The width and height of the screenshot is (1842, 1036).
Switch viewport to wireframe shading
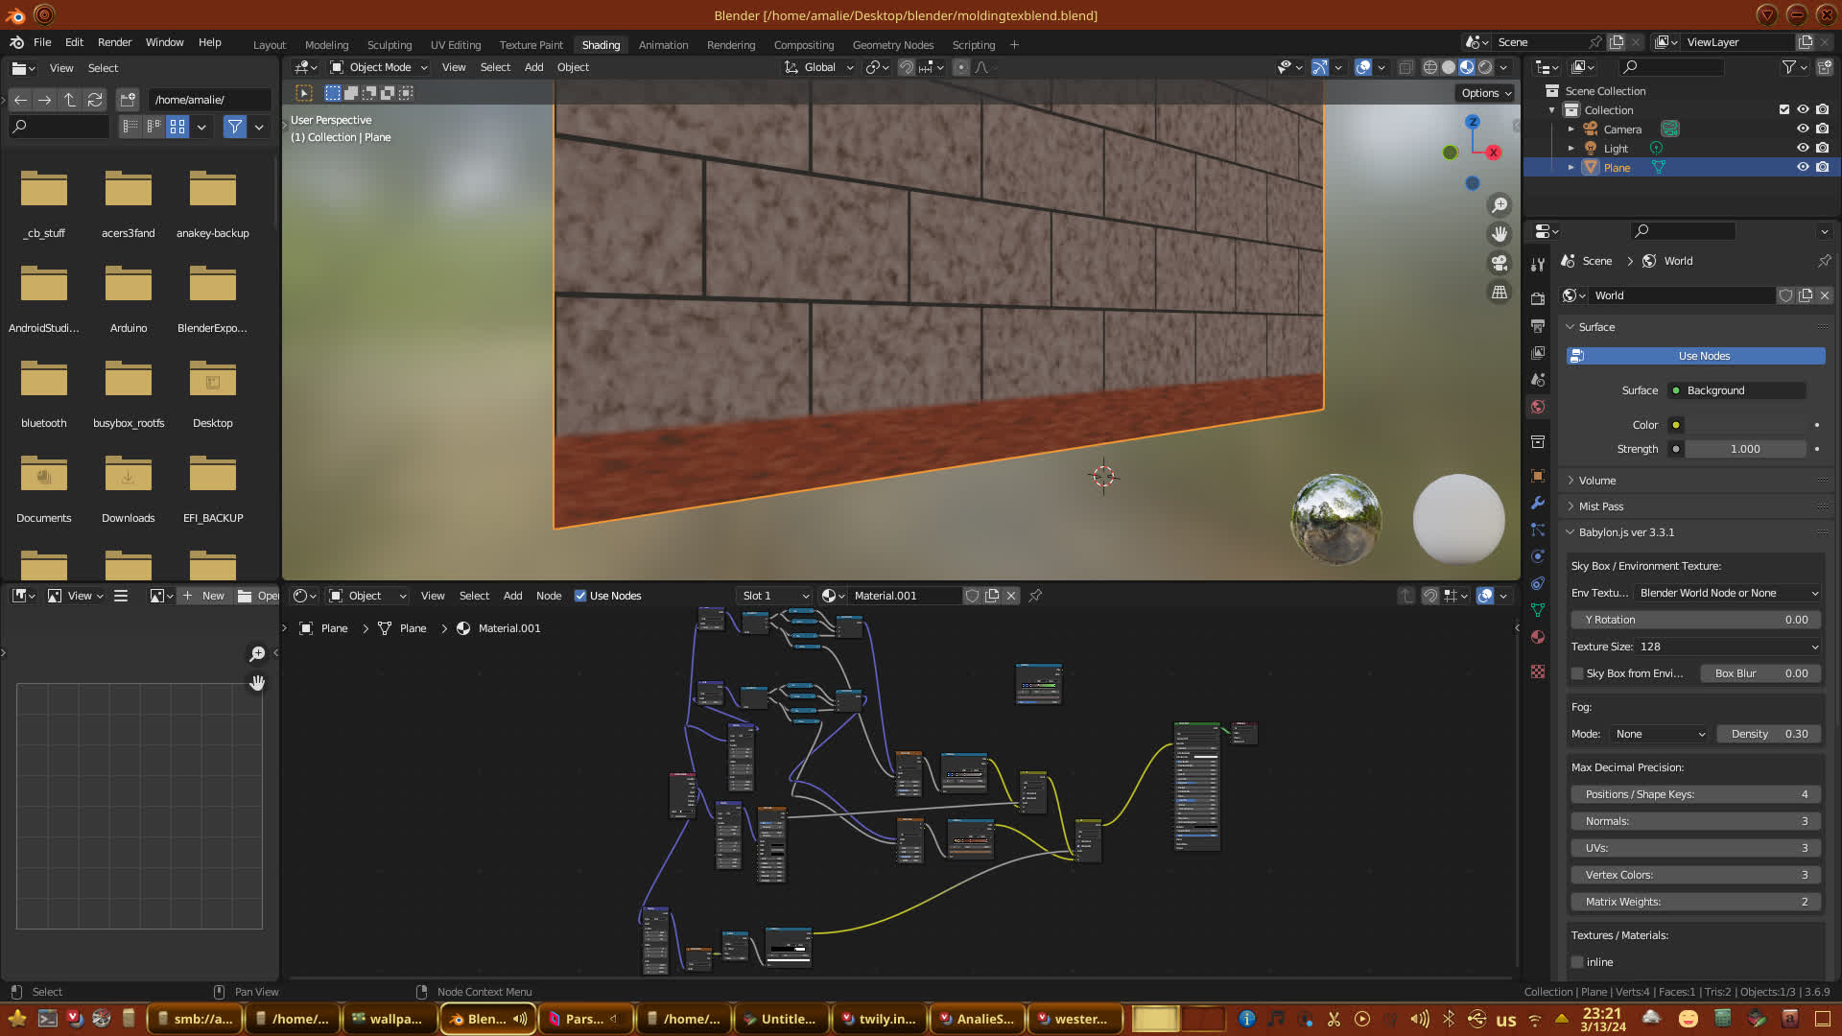point(1429,67)
